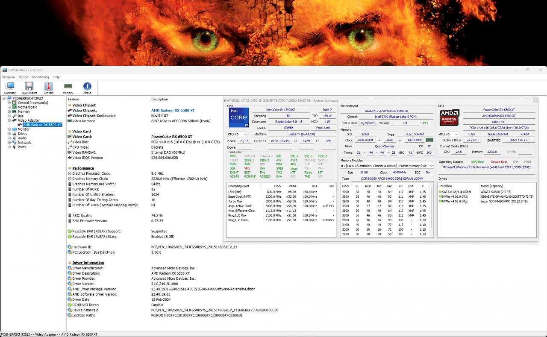Click the Feature column header
This screenshot has height=337, width=547.
click(74, 99)
